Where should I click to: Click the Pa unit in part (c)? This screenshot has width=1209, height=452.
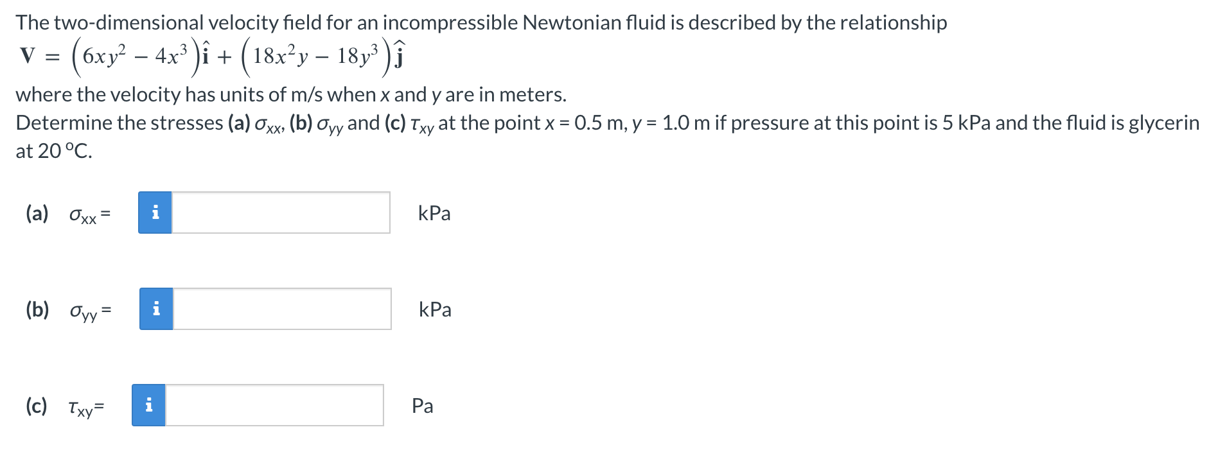pyautogui.click(x=422, y=405)
